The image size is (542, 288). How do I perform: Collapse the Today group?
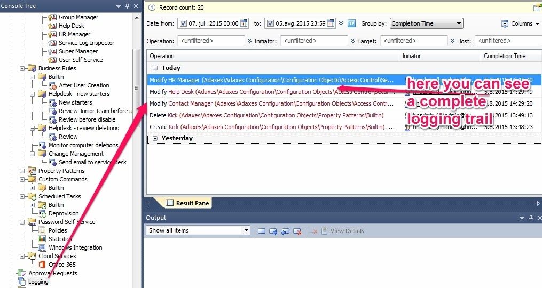pyautogui.click(x=155, y=68)
